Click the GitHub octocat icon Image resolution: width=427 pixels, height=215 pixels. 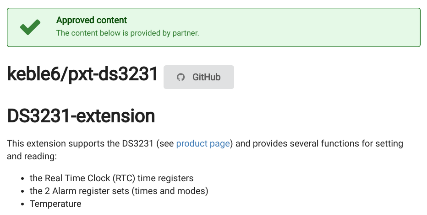click(181, 77)
